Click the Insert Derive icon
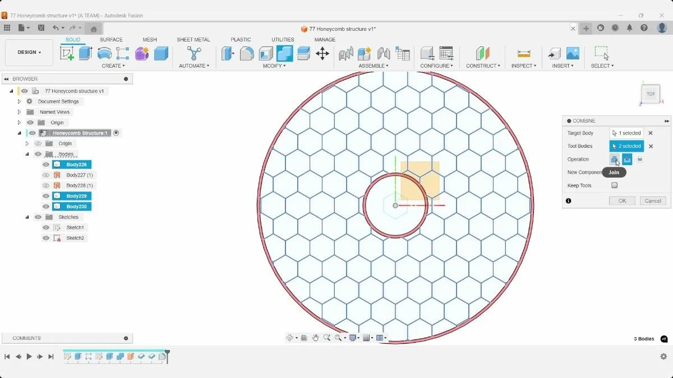 click(554, 53)
